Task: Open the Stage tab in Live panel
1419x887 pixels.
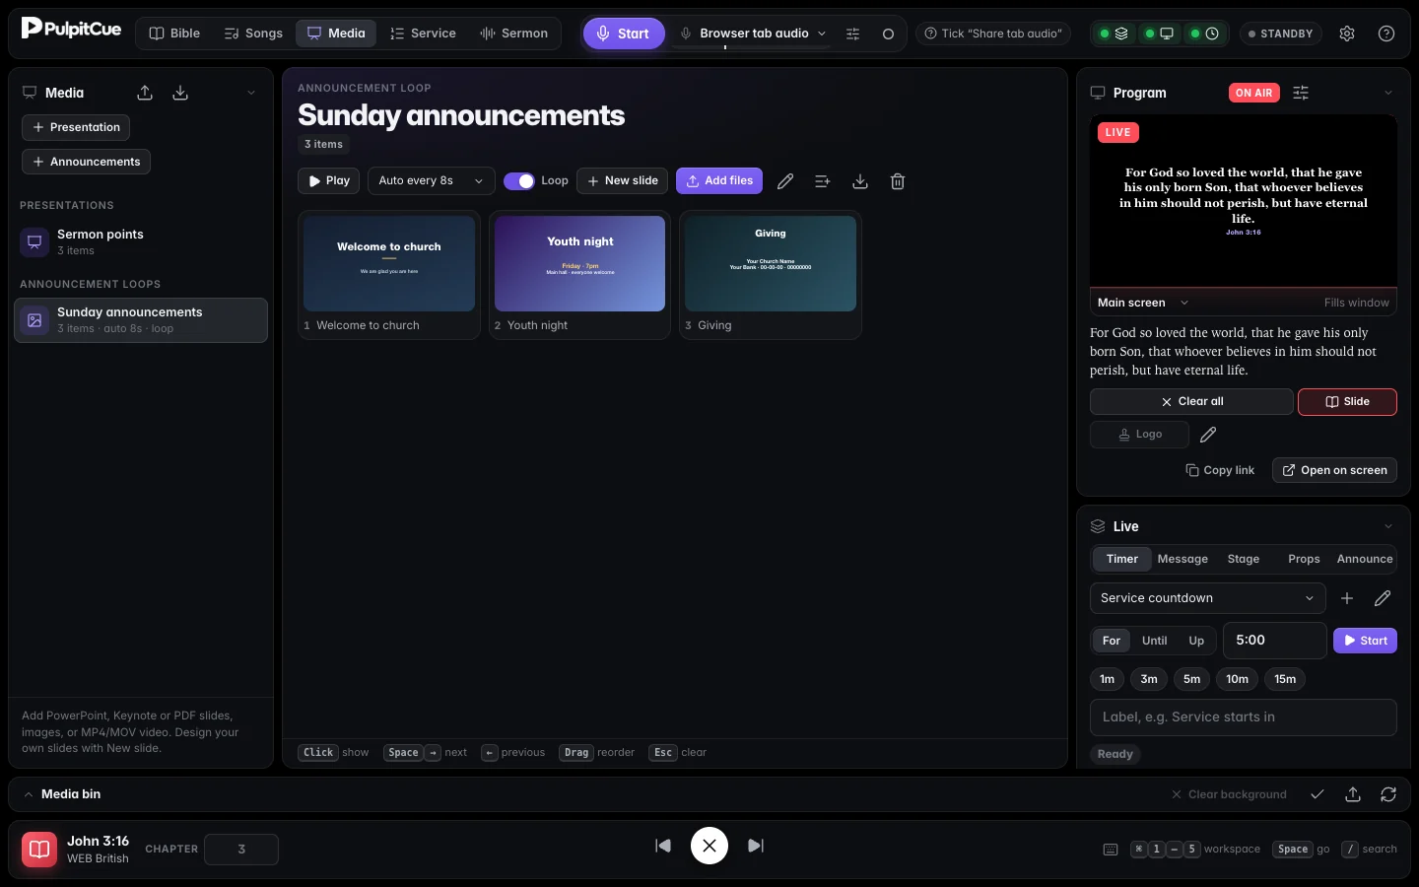Action: (x=1244, y=559)
